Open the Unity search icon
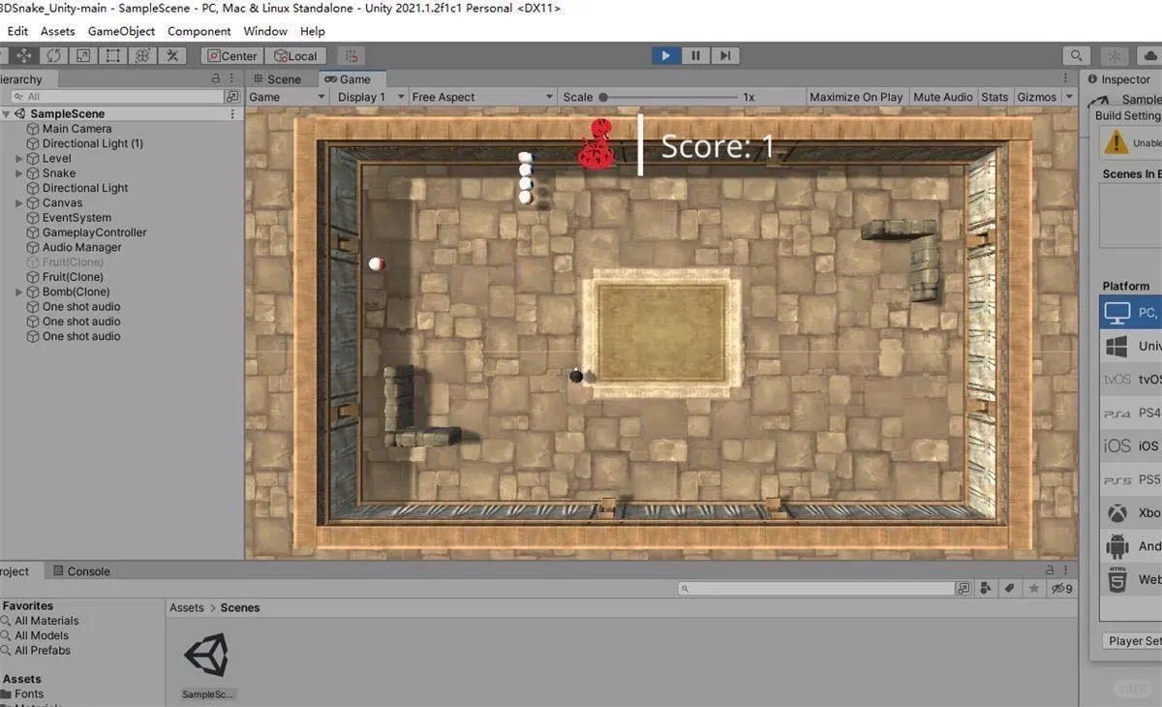The width and height of the screenshot is (1162, 707). (1076, 55)
